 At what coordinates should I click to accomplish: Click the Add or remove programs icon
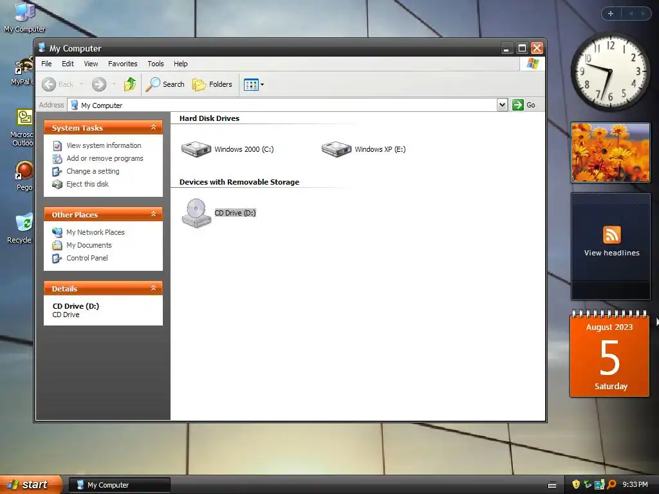pyautogui.click(x=57, y=158)
